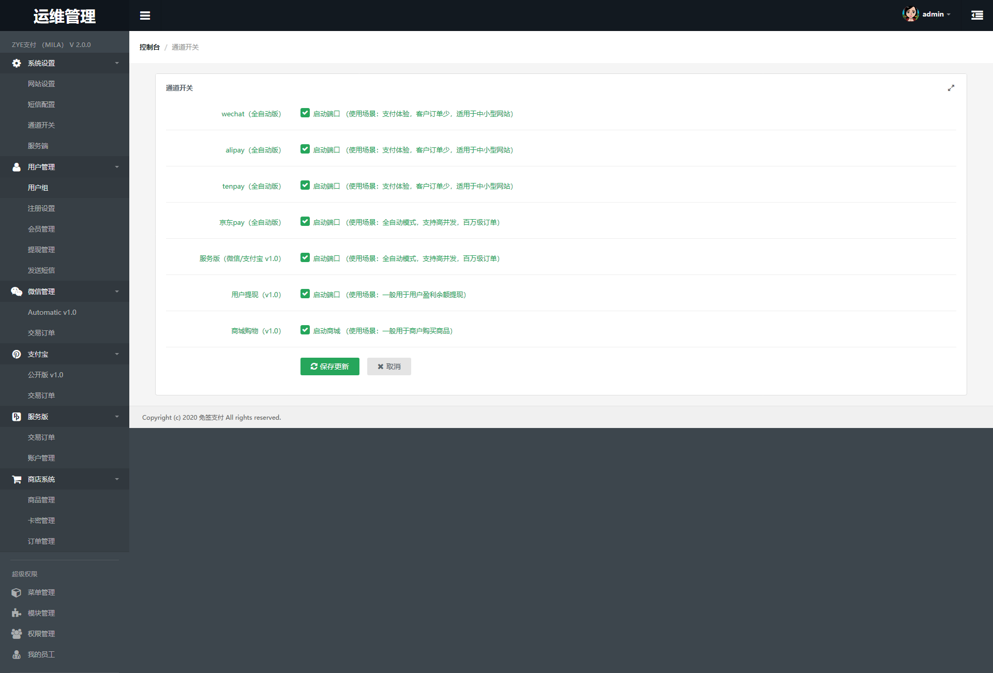
Task: Click the 取消 cancel button
Action: 389,366
